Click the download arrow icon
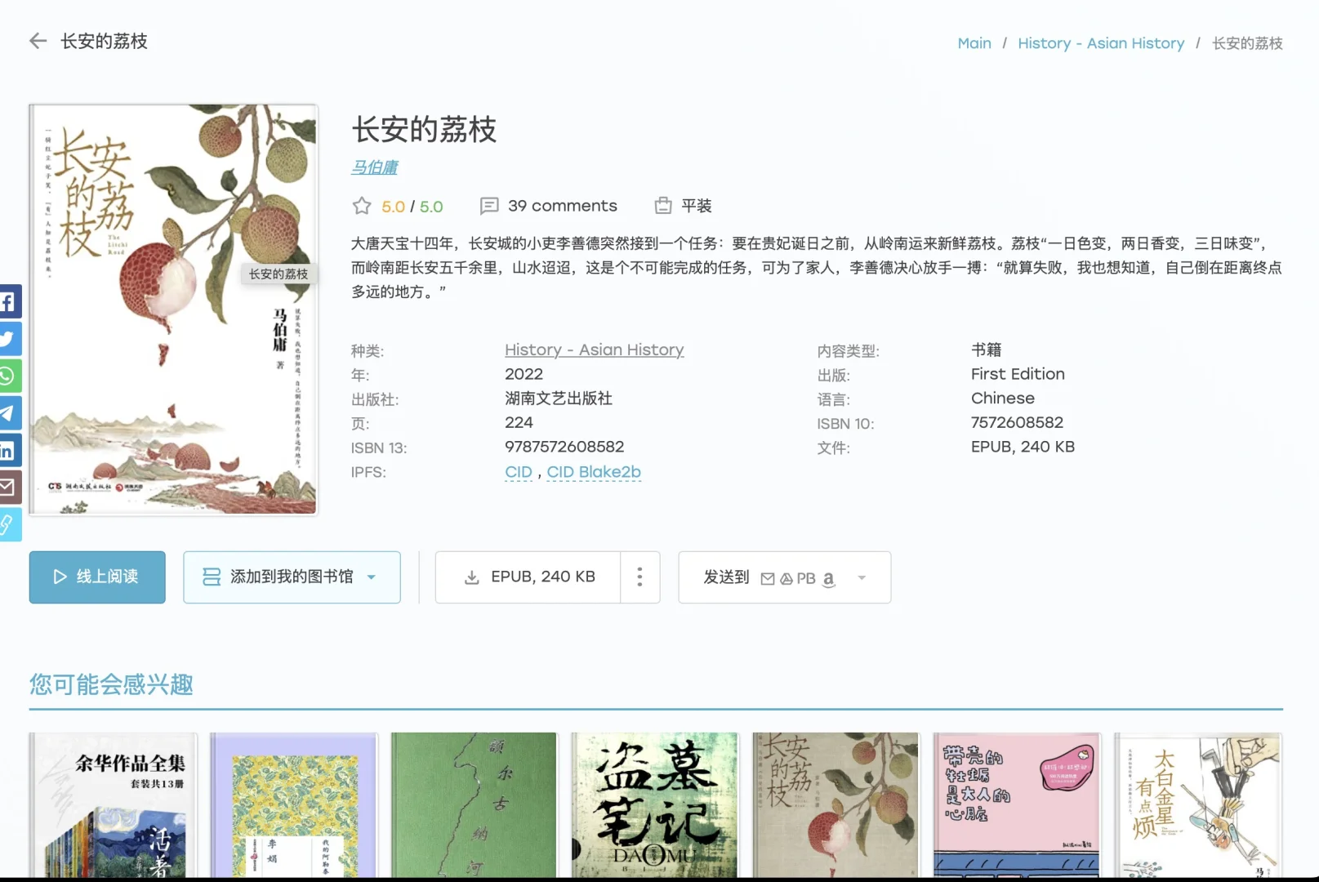Image resolution: width=1319 pixels, height=882 pixels. (x=471, y=577)
